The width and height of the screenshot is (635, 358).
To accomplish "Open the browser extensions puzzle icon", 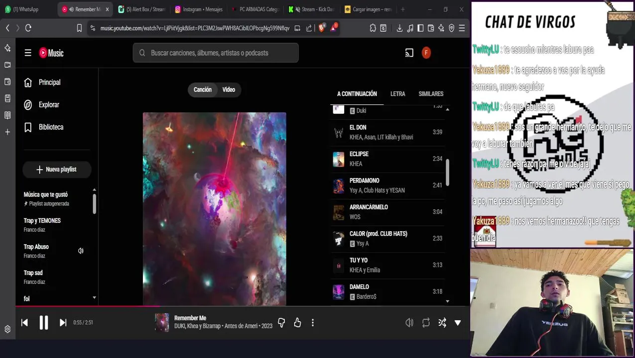I will [x=373, y=28].
